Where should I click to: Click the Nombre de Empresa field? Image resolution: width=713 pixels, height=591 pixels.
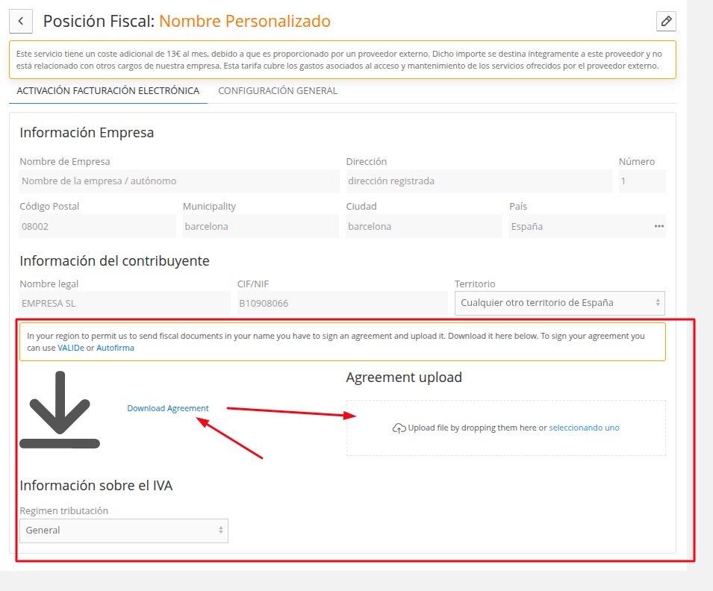click(180, 181)
